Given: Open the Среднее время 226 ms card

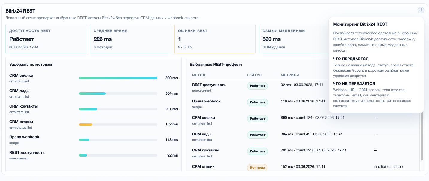Looking at the screenshot, I should [131, 39].
